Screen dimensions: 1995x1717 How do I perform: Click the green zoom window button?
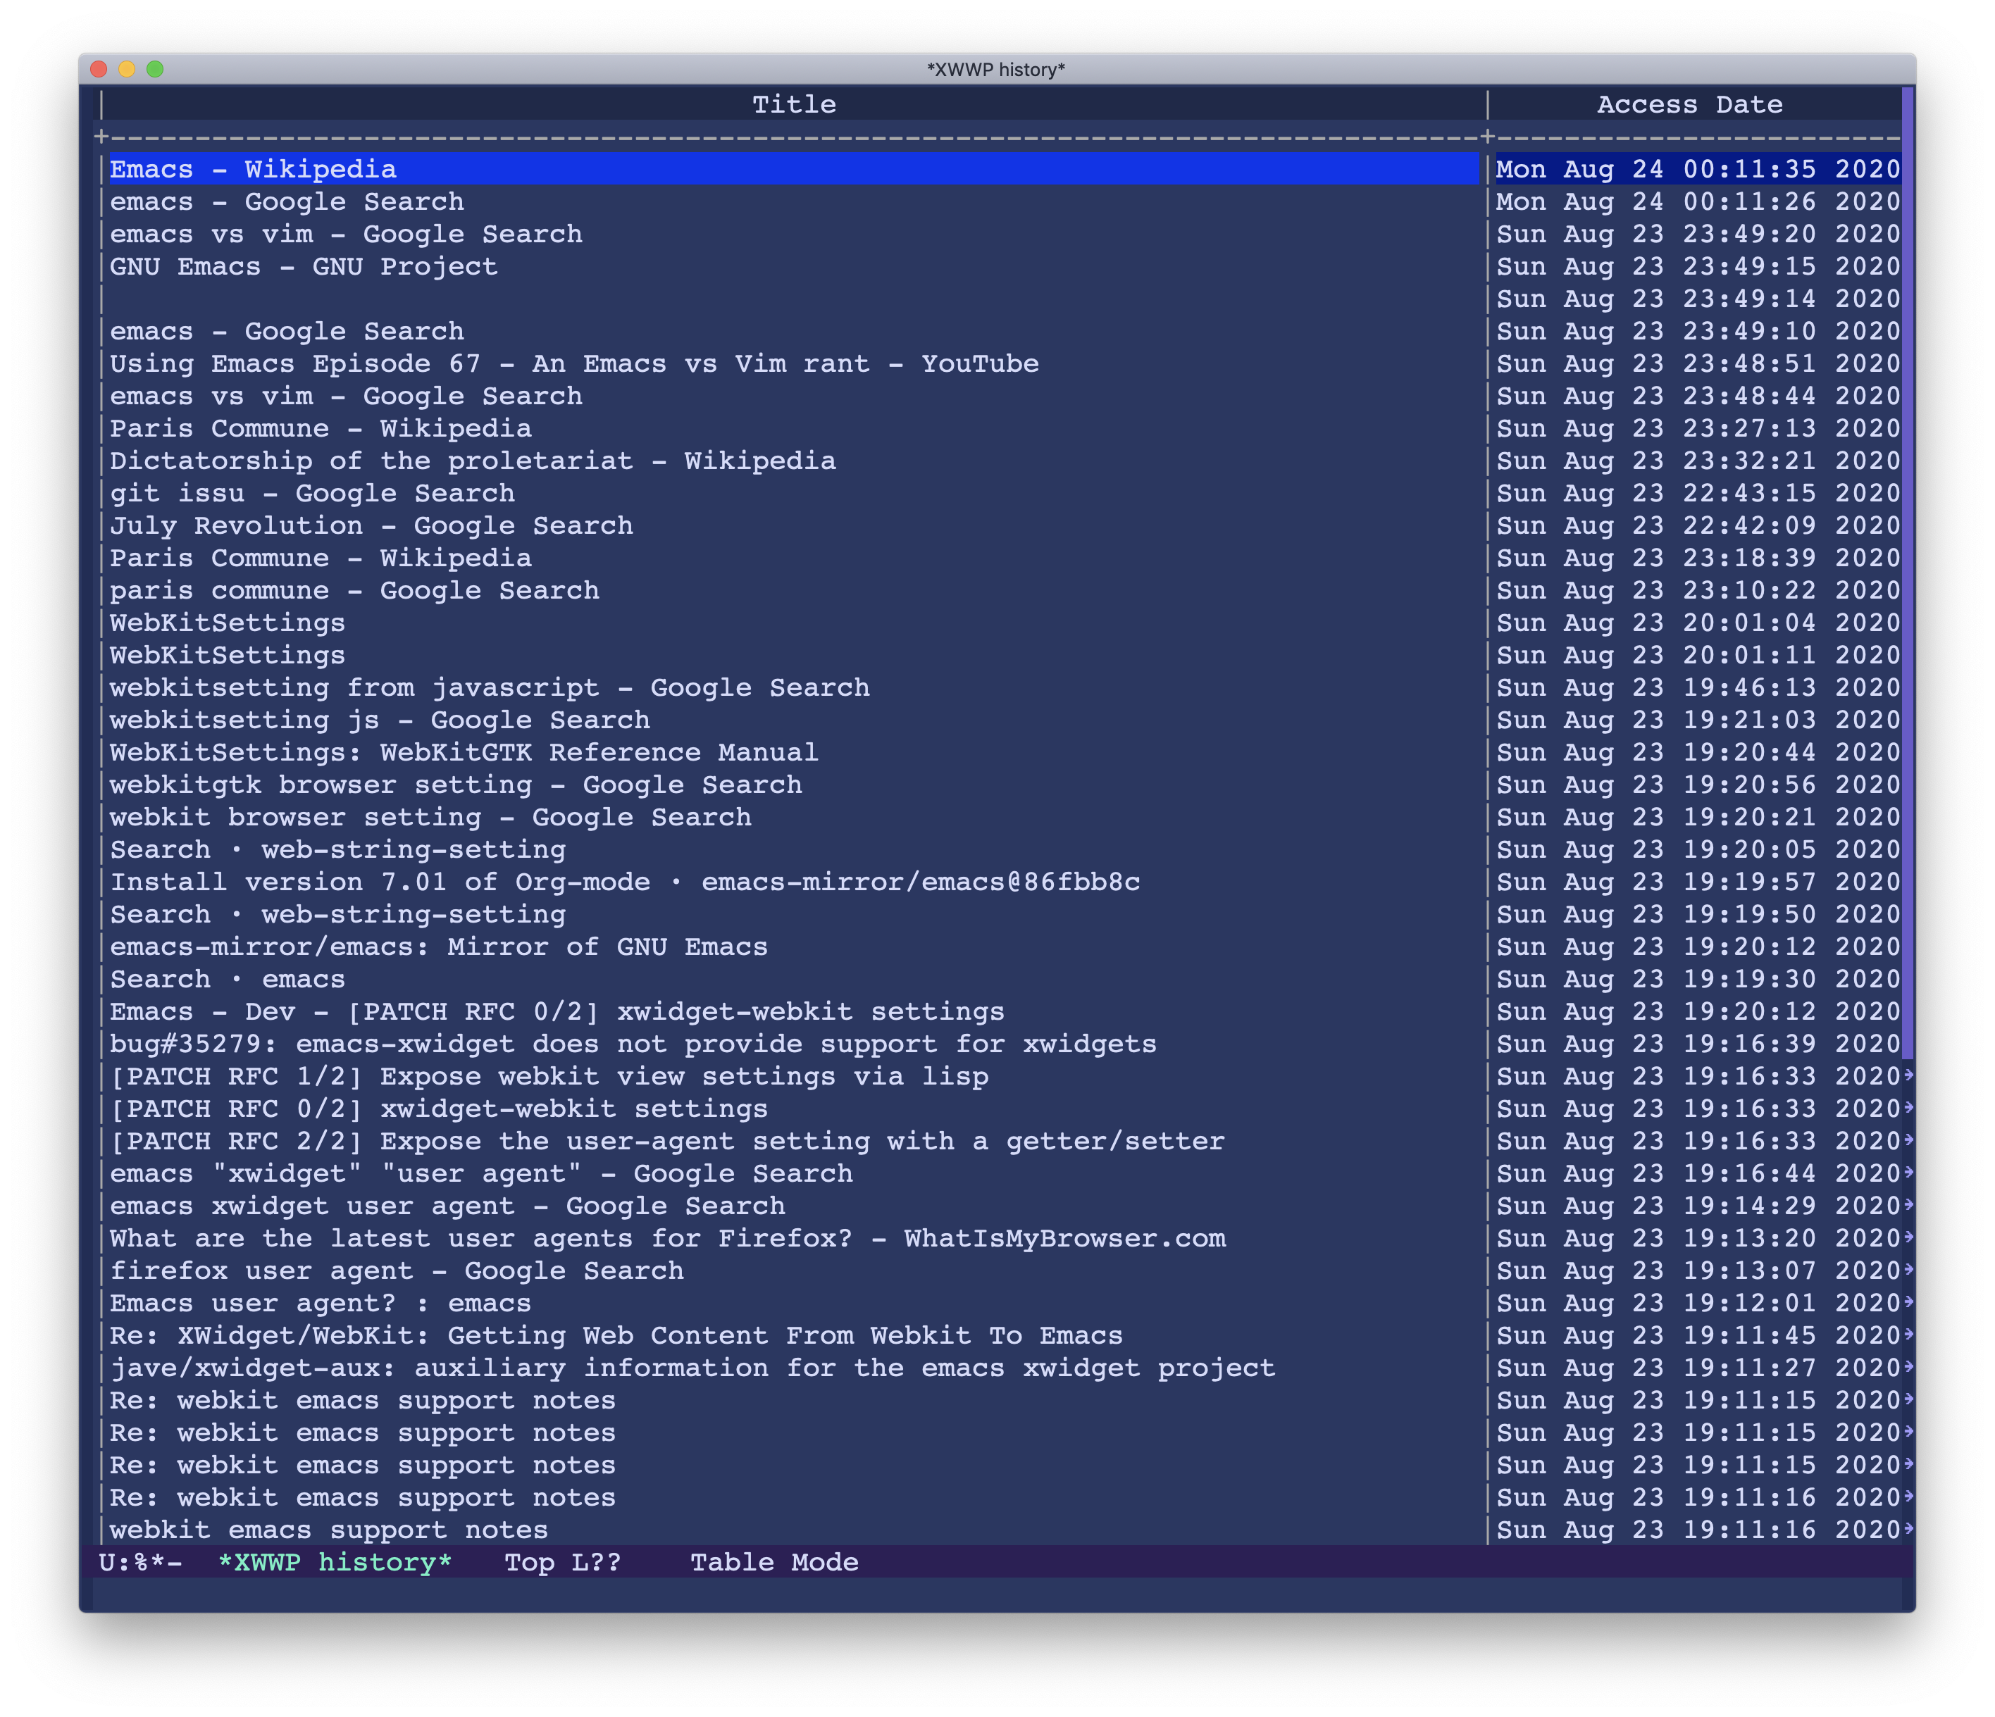tap(155, 69)
